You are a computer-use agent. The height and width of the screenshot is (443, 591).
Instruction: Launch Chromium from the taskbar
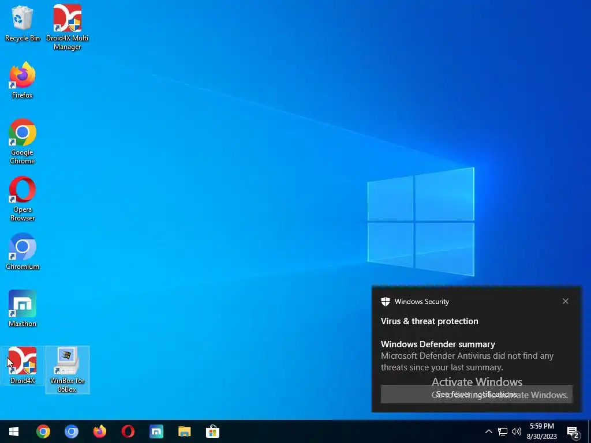tap(71, 431)
